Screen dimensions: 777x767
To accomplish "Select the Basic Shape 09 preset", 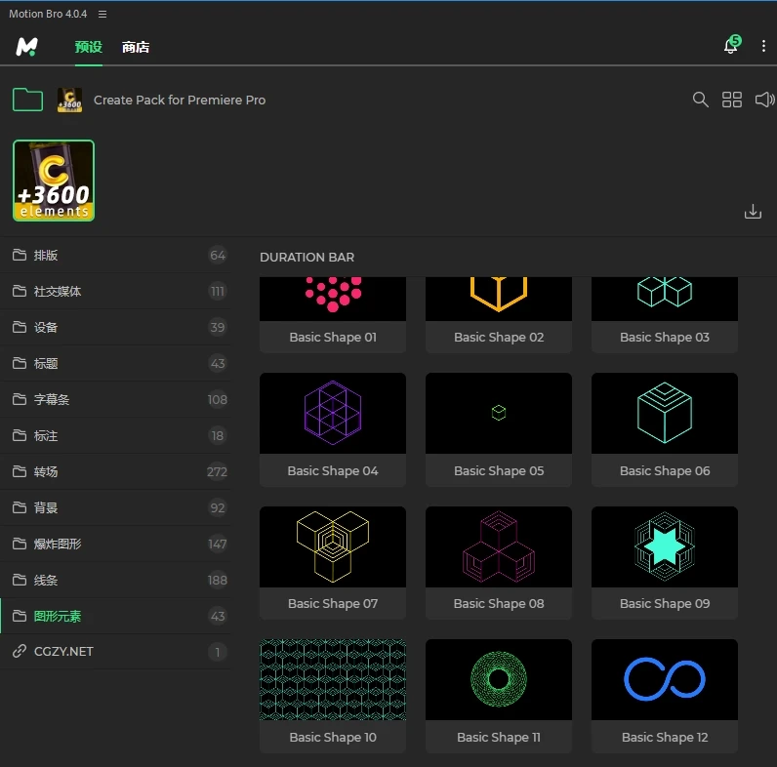I will click(665, 559).
